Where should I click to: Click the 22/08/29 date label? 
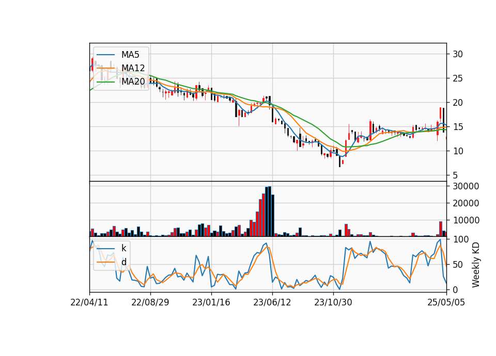pos(150,302)
